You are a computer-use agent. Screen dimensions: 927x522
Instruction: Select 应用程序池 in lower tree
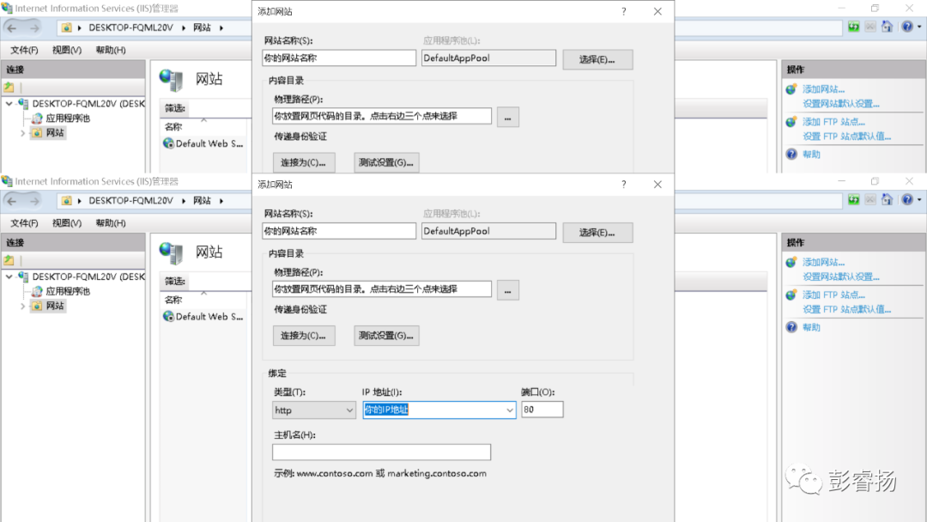tap(68, 291)
